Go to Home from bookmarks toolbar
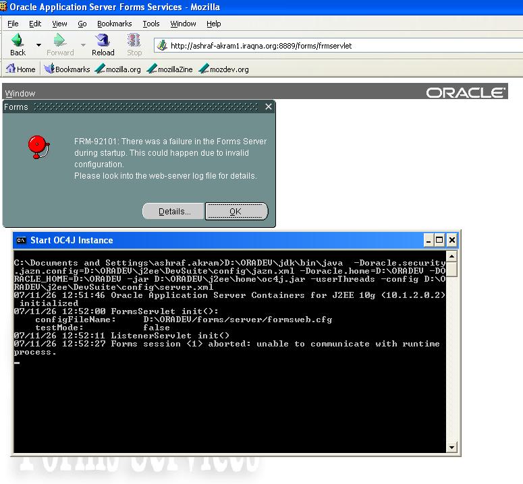Screen dimensions: 523x484 (21, 69)
